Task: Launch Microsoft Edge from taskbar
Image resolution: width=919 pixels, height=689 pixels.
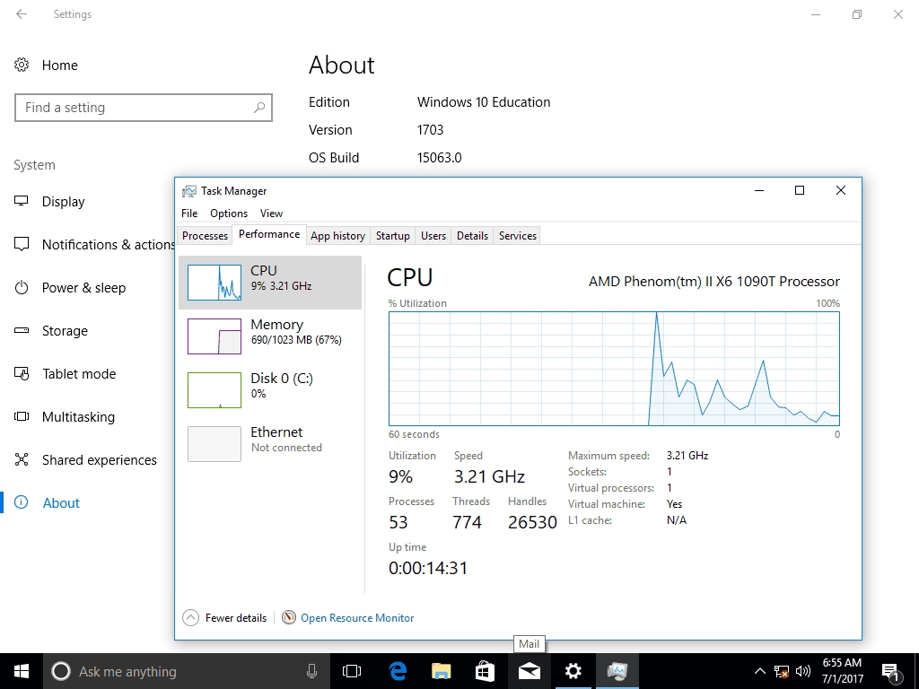Action: pos(398,671)
